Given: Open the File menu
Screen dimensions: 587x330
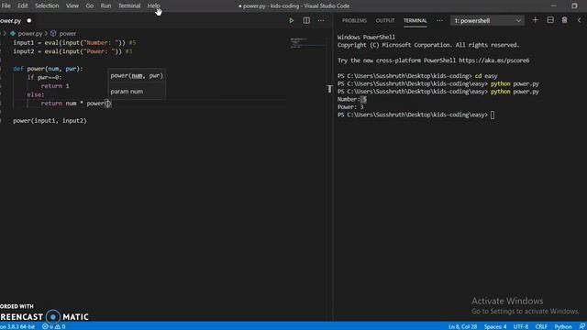Looking at the screenshot, I should point(6,6).
